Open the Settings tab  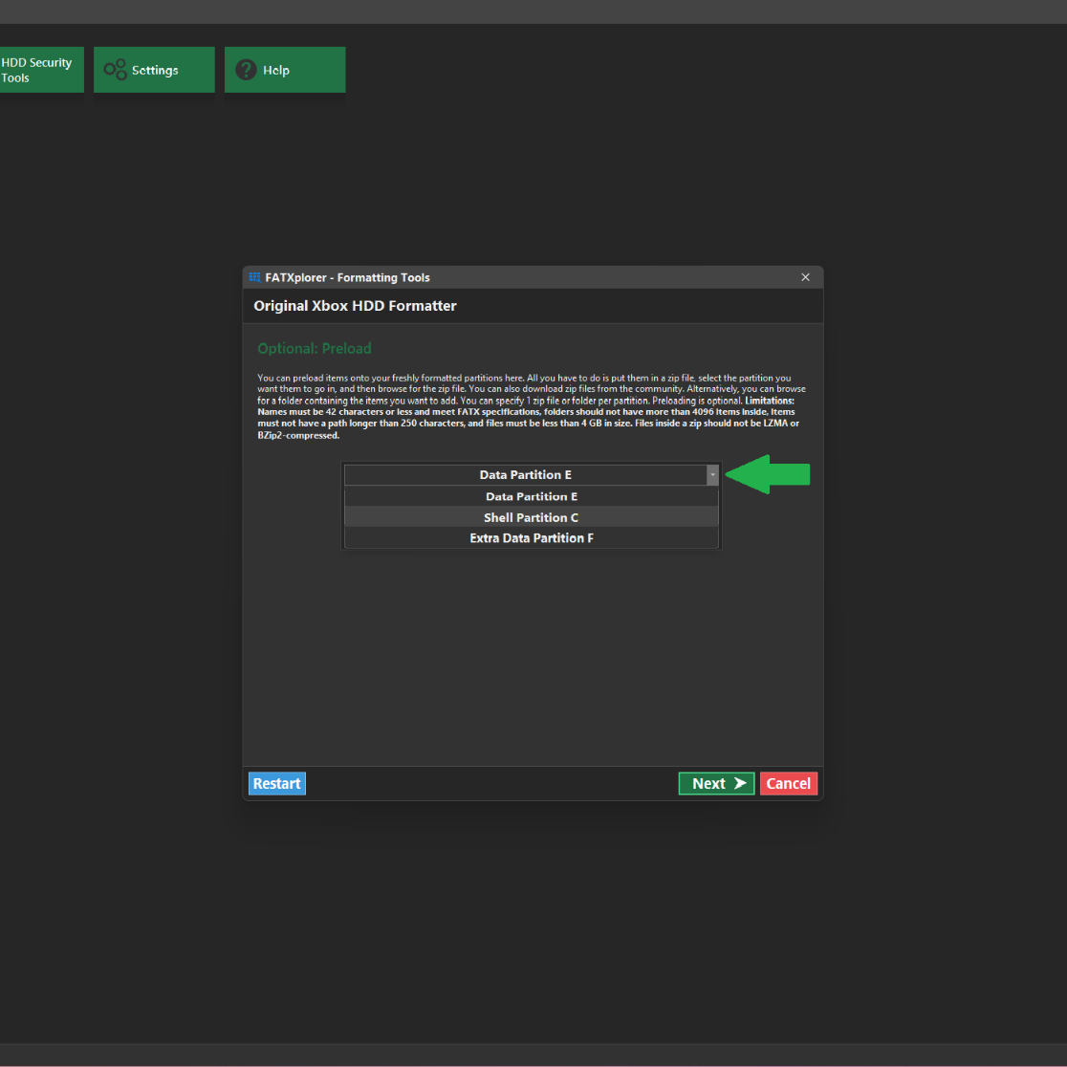pyautogui.click(x=154, y=70)
